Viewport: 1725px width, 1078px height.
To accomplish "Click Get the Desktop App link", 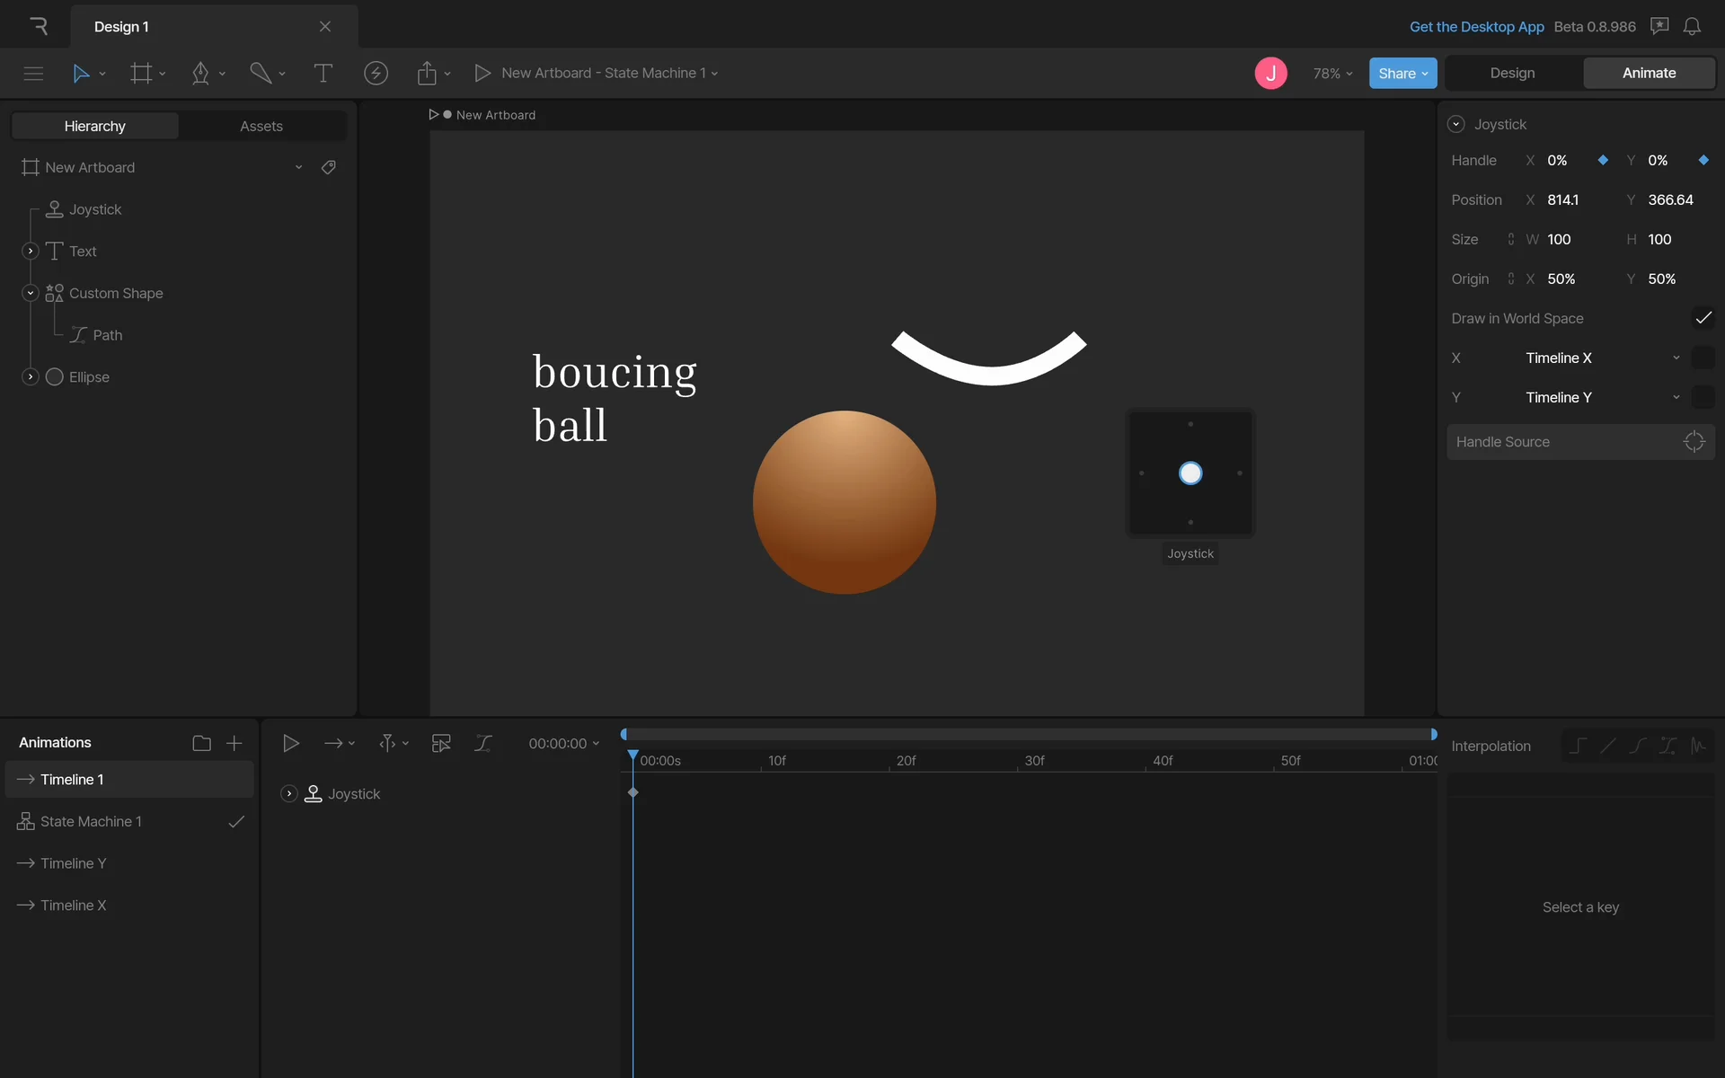I will pos(1476,27).
